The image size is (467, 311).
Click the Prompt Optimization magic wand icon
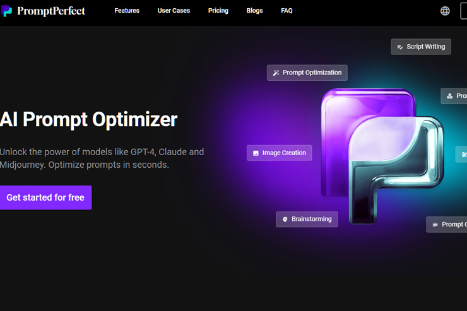(276, 73)
